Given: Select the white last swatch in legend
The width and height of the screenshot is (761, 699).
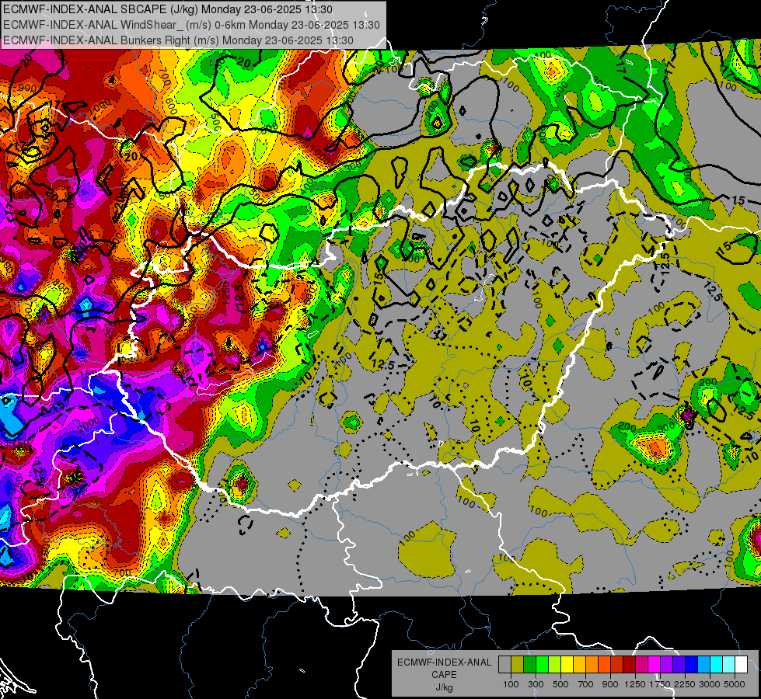Looking at the screenshot, I should coord(741,665).
